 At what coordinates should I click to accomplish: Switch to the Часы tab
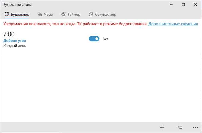[45, 14]
